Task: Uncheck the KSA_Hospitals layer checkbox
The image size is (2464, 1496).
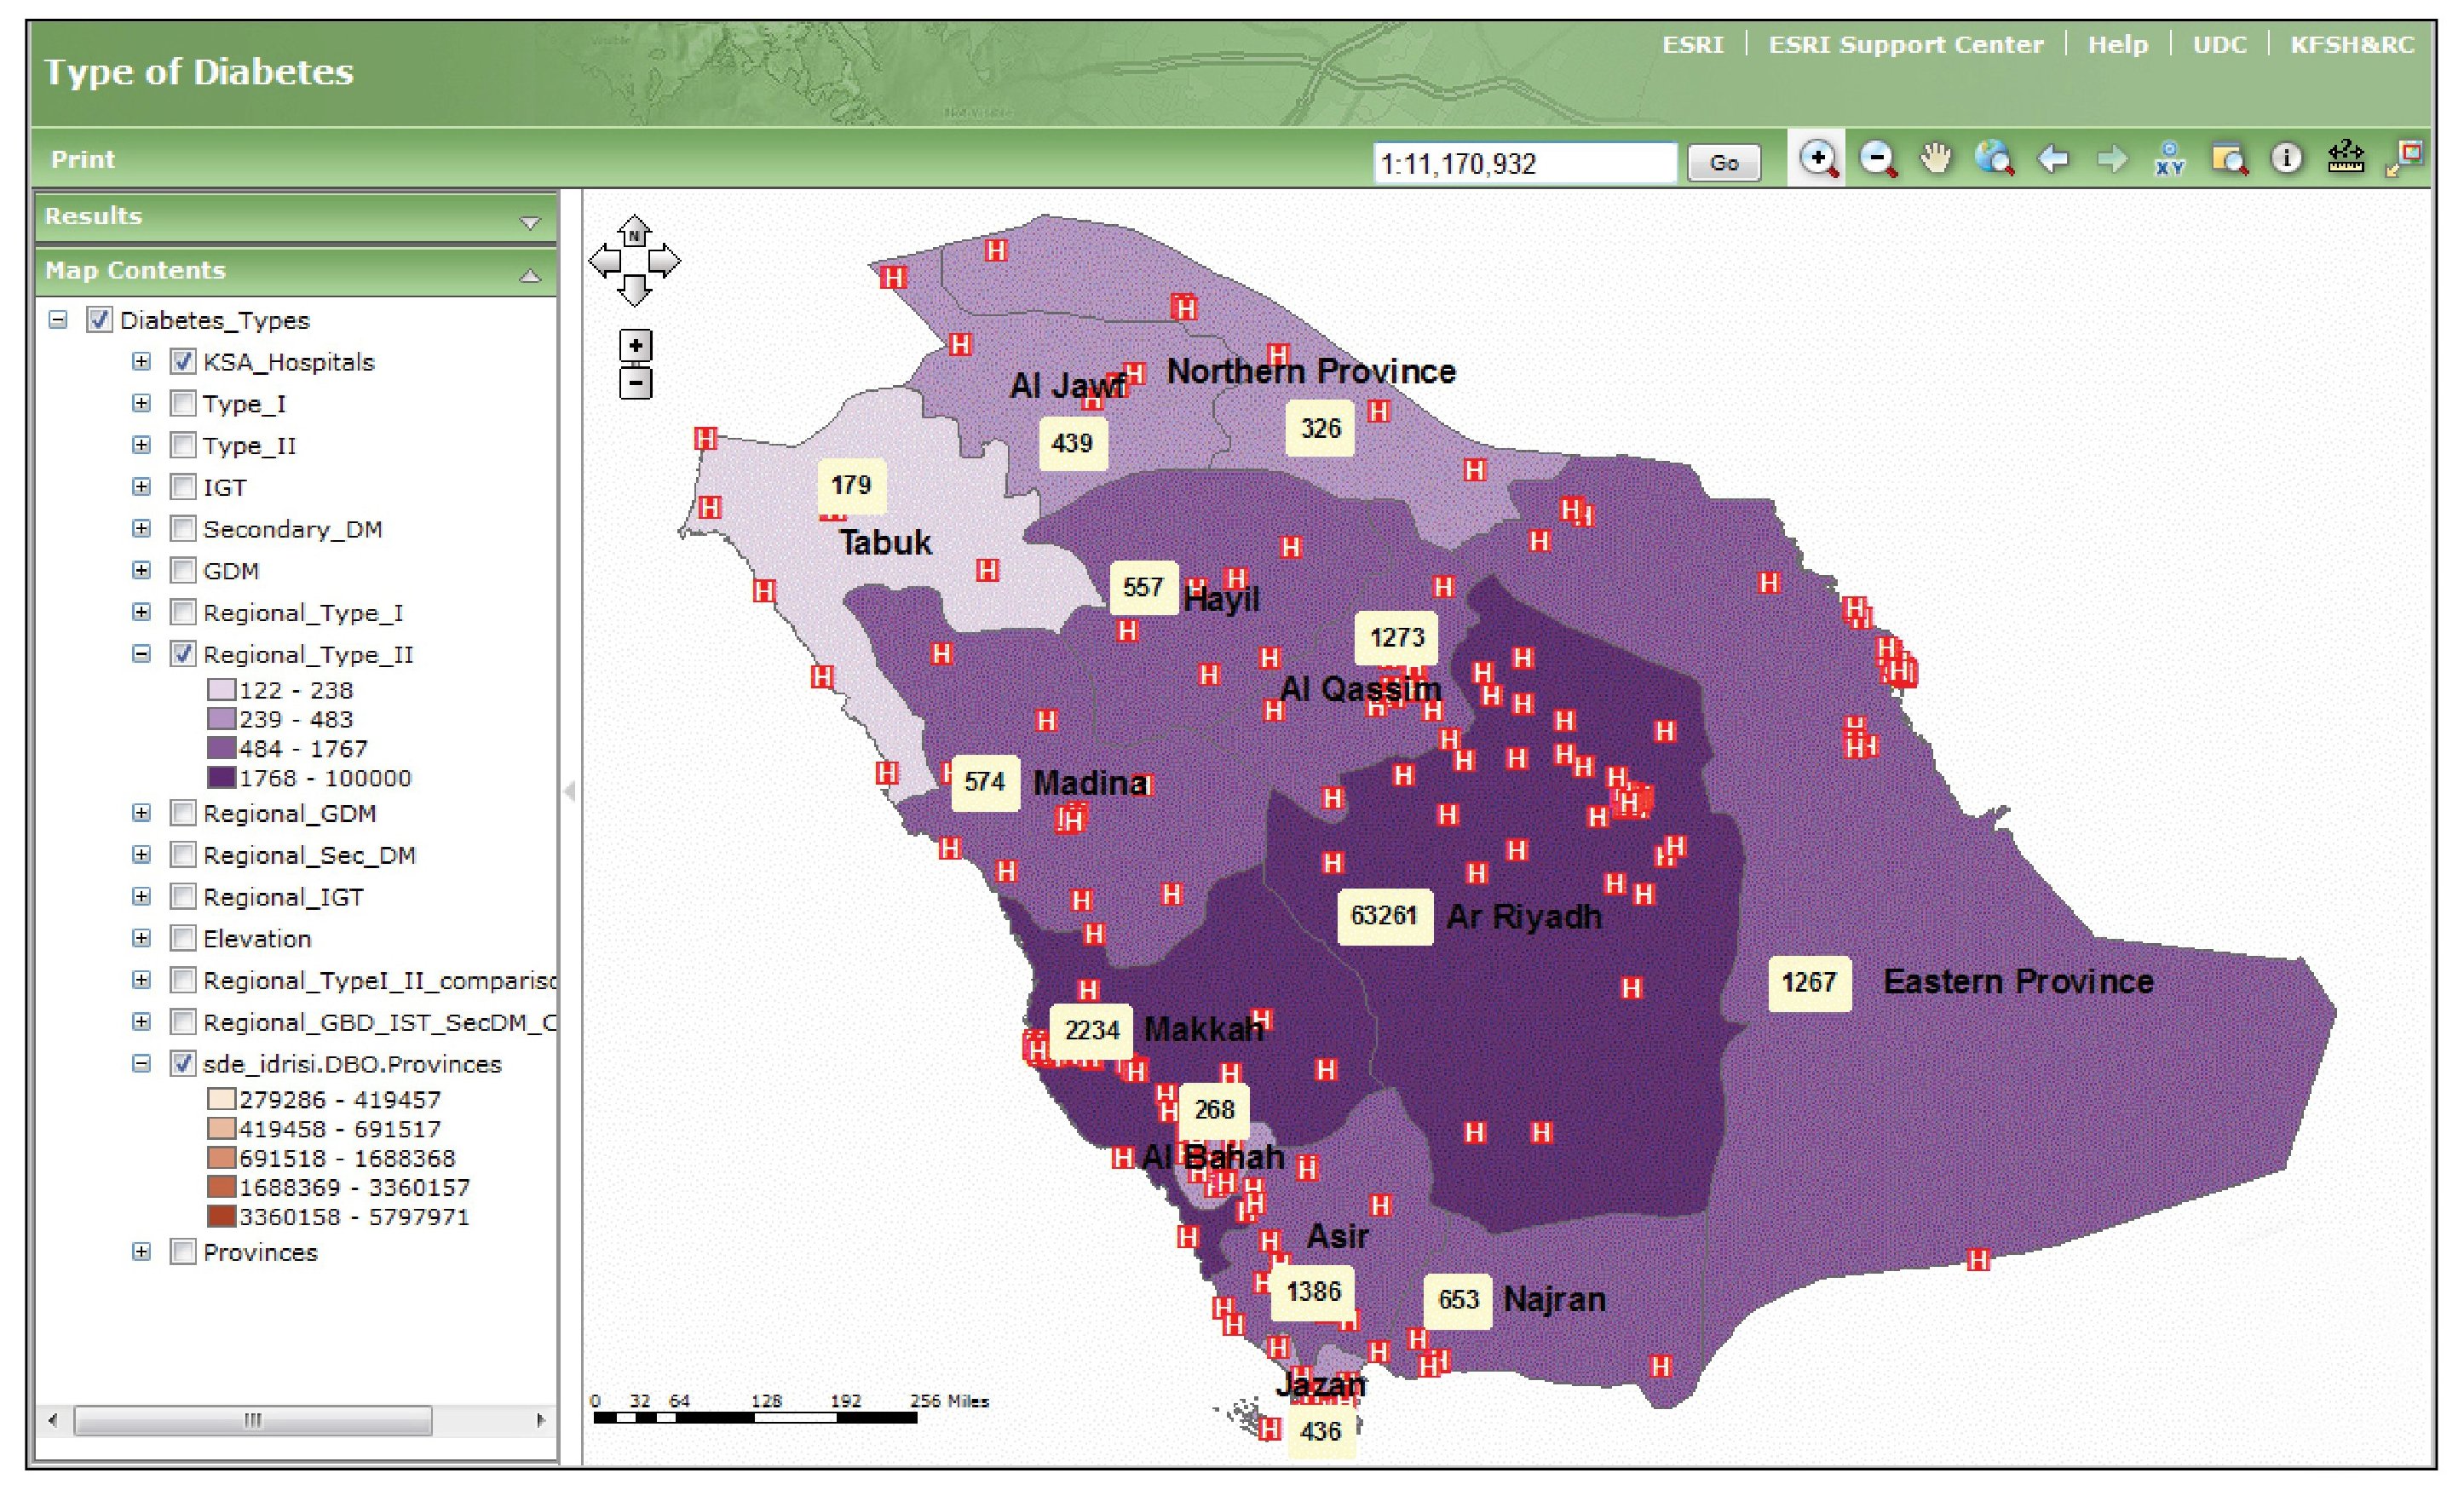Action: pos(183,362)
